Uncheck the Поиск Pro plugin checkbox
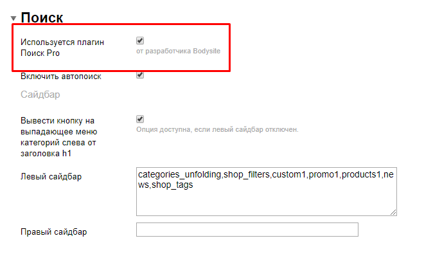This screenshot has height=263, width=442. (140, 41)
